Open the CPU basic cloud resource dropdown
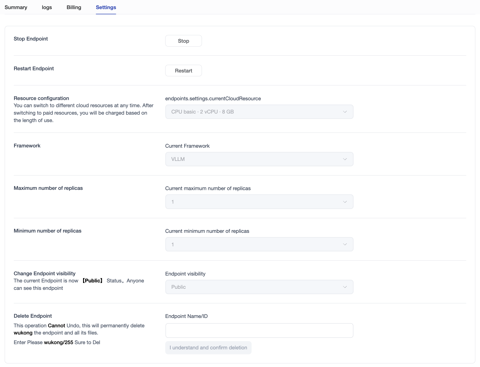The image size is (480, 367). pos(254,112)
